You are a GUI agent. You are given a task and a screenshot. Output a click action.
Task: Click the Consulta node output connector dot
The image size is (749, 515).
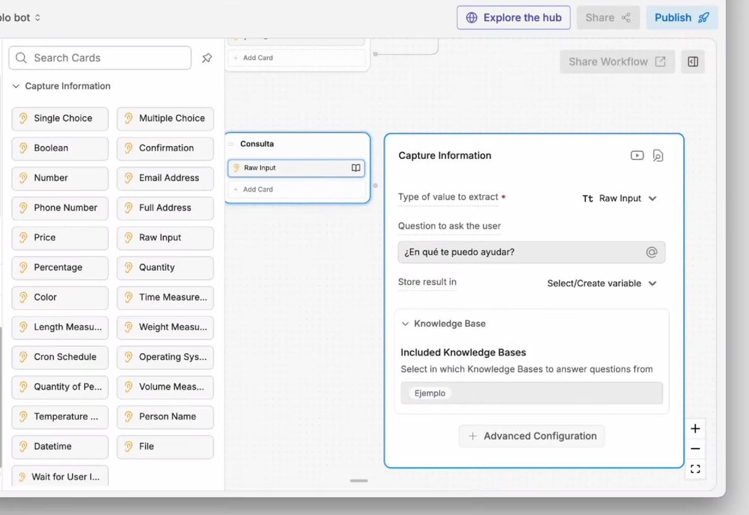pyautogui.click(x=375, y=186)
